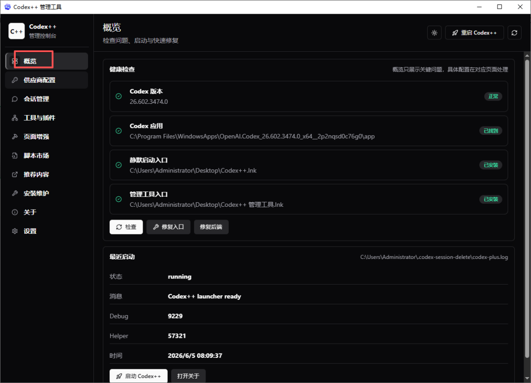Image resolution: width=531 pixels, height=383 pixels.
Task: Click the check icon for 静默启动入口
Action: pos(118,165)
